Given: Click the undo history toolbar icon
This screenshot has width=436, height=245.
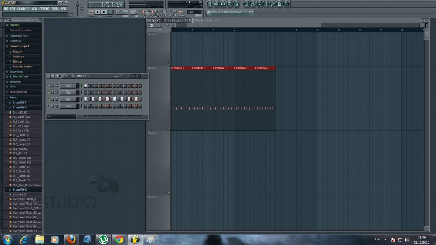Looking at the screenshot, I should coord(246,4).
